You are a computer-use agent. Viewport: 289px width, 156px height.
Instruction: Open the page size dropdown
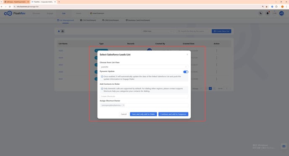point(197,88)
